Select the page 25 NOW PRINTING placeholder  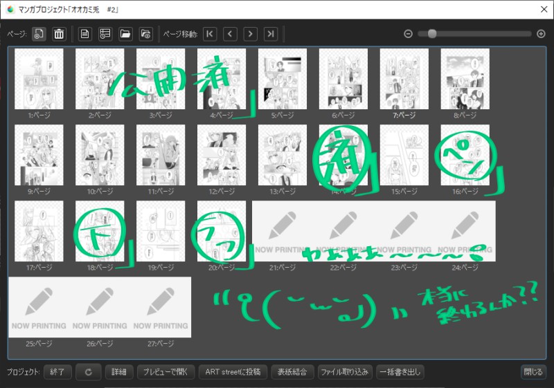tap(39, 307)
